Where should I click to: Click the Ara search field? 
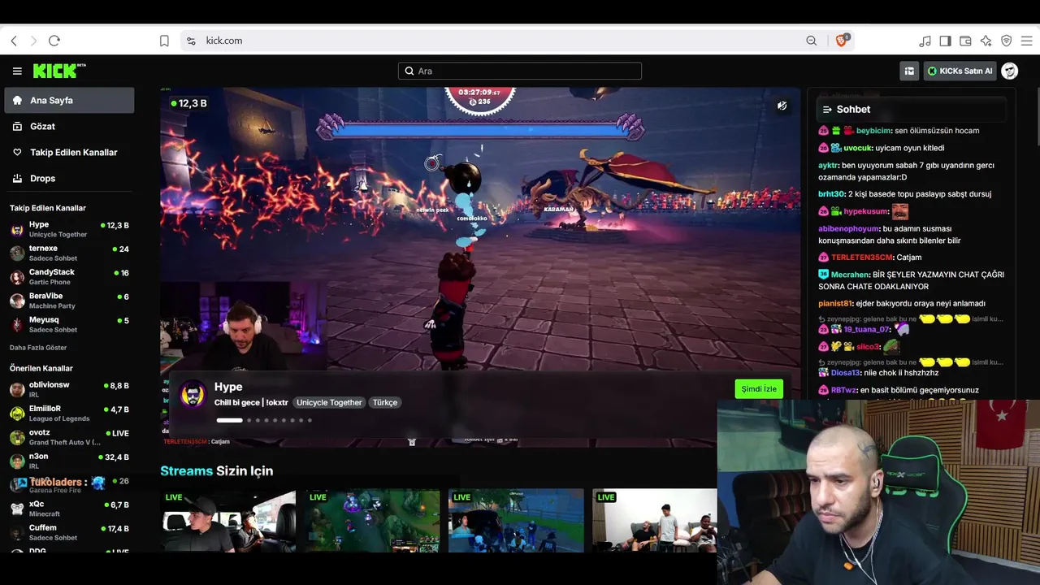520,71
